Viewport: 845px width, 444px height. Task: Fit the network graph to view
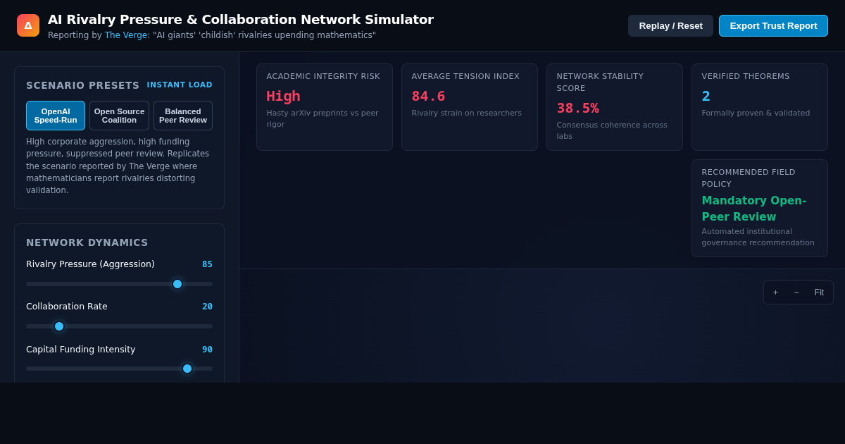pyautogui.click(x=819, y=292)
